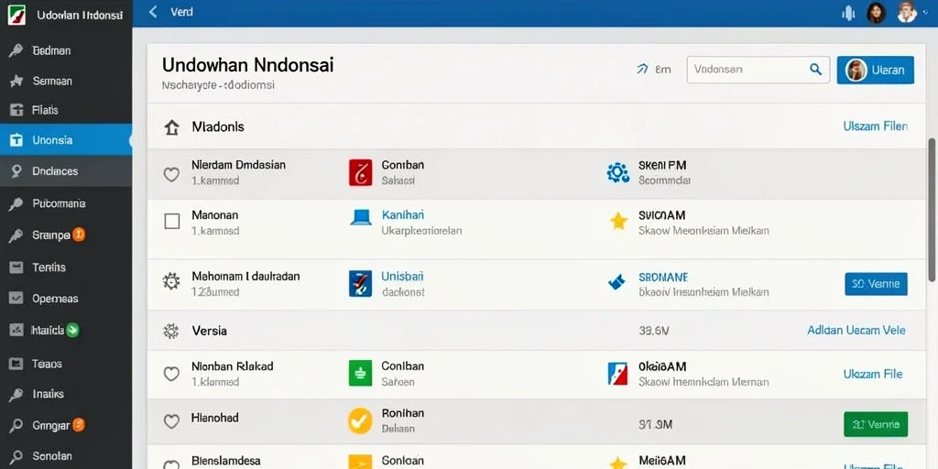Click the gear icon beside Mahonam Idaulradan

tap(171, 281)
